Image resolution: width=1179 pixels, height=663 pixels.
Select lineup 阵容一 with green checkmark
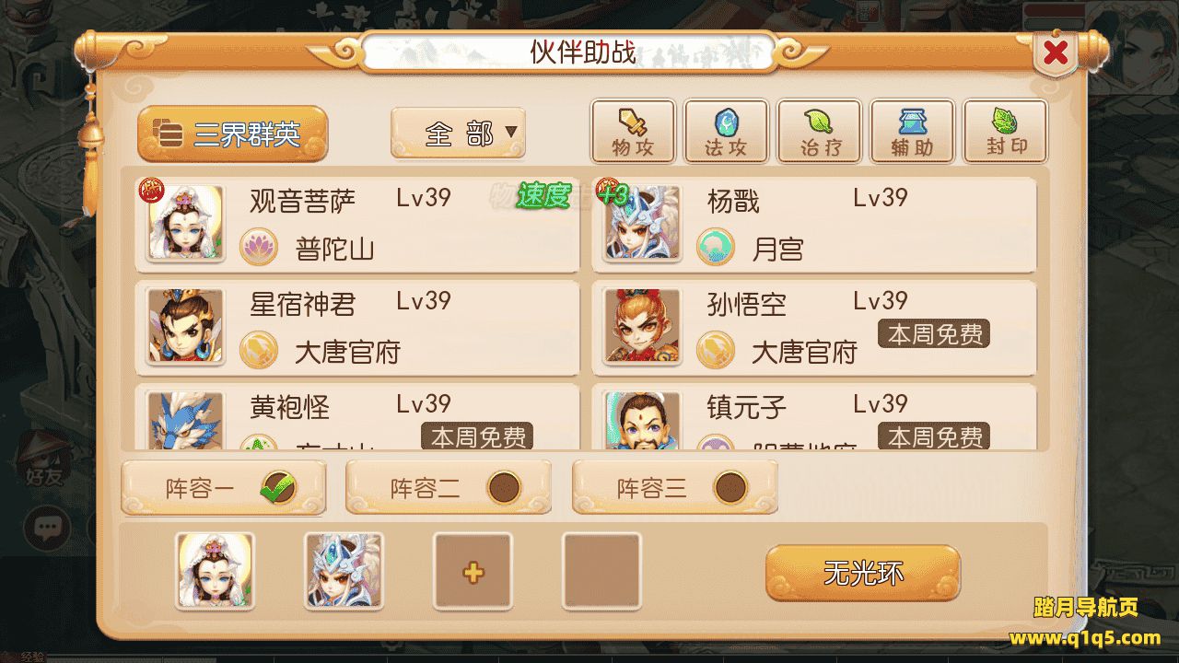coord(224,487)
